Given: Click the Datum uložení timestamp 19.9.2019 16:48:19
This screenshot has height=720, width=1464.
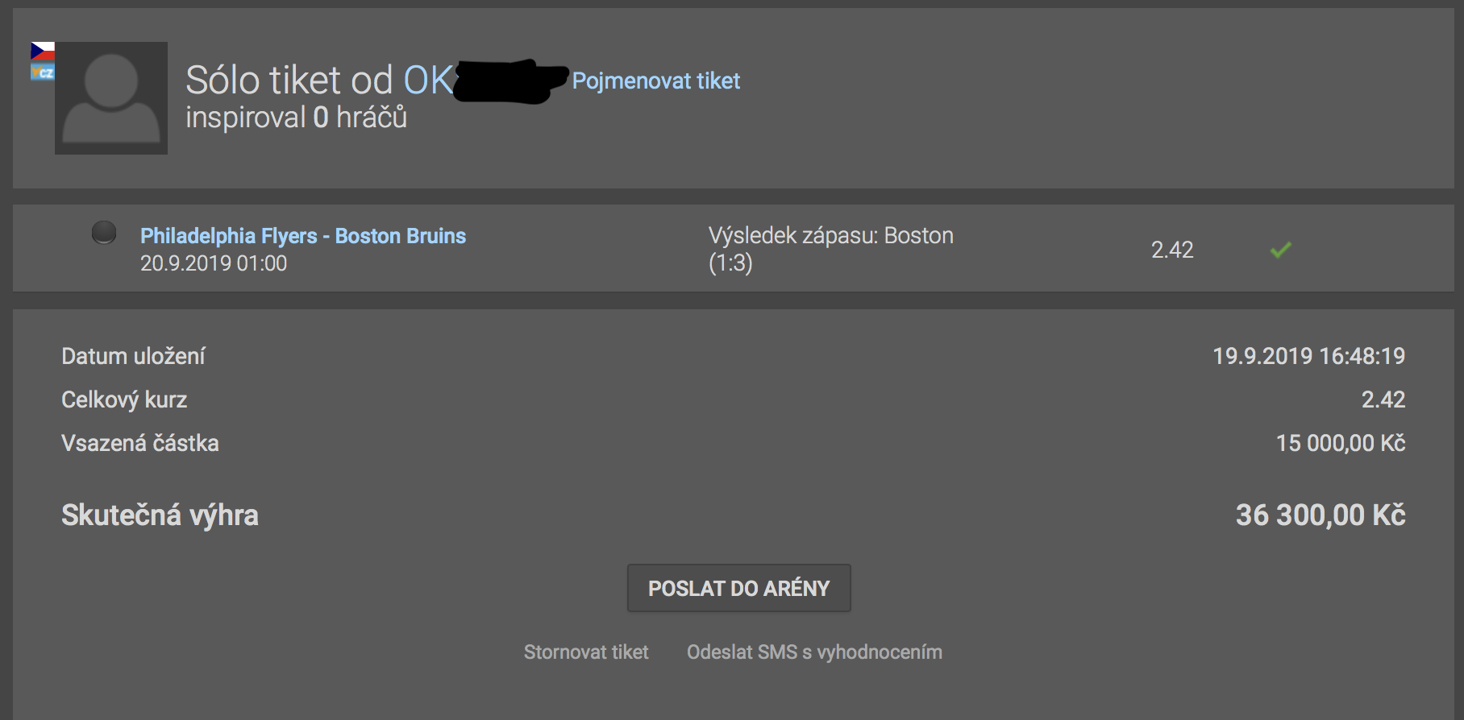Looking at the screenshot, I should click(x=1309, y=356).
